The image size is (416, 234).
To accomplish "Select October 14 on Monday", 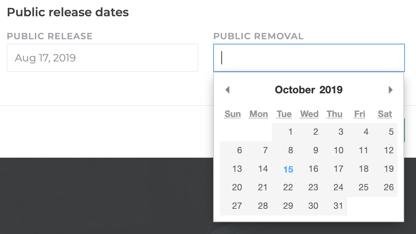I will click(x=263, y=169).
